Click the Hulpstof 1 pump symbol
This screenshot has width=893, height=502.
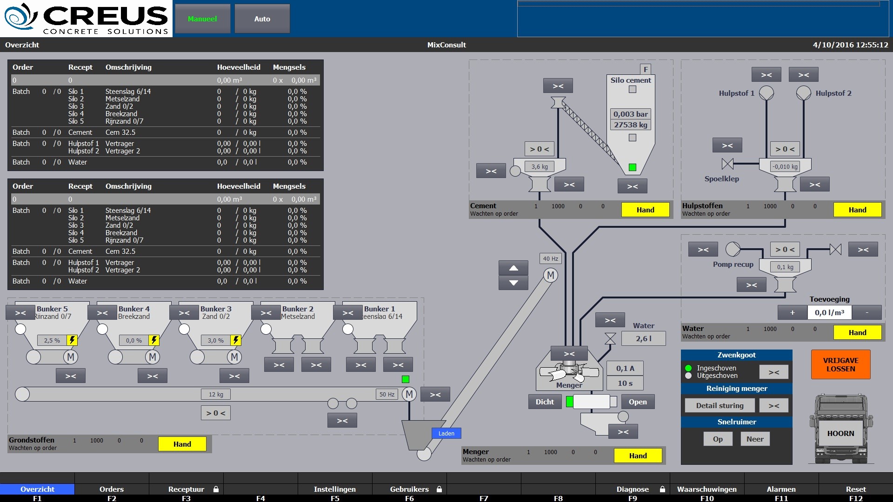coord(766,93)
